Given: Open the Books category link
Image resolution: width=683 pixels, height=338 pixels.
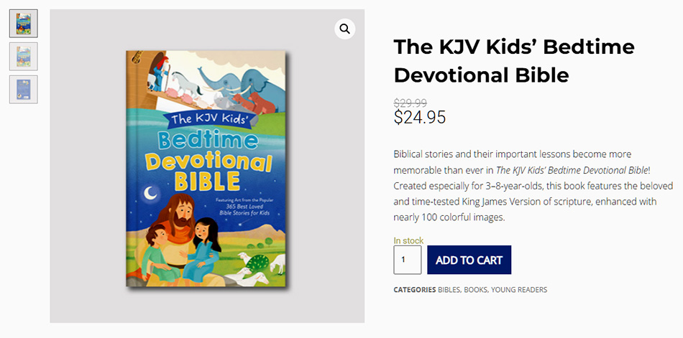Looking at the screenshot, I should click(x=475, y=290).
